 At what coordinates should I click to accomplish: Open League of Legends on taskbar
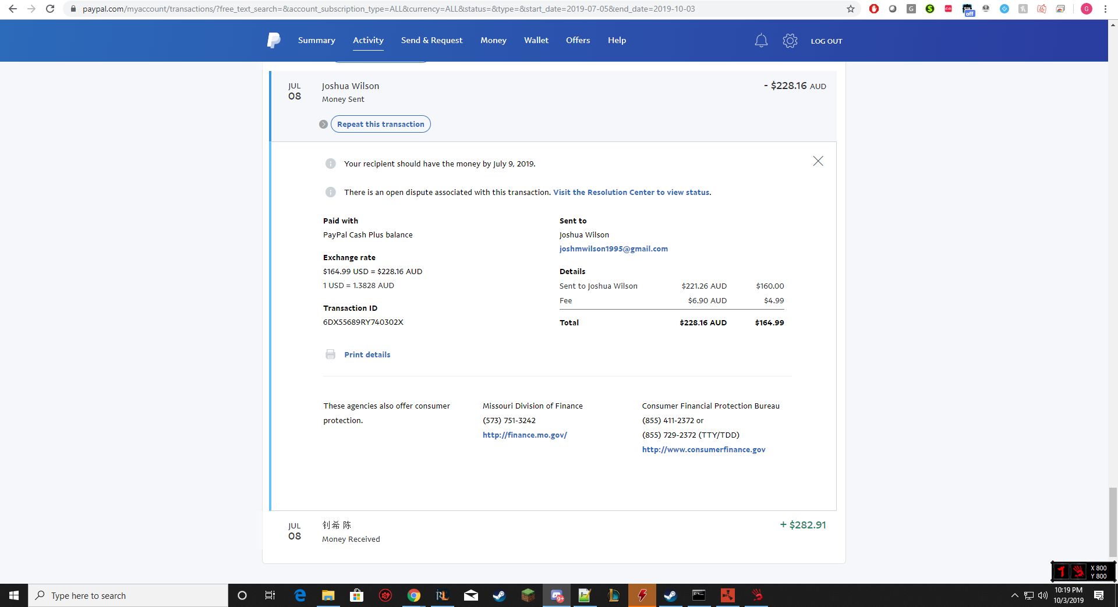[x=613, y=595]
